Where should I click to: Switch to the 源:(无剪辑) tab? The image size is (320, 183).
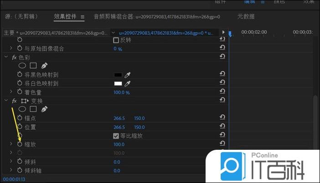click(x=21, y=16)
